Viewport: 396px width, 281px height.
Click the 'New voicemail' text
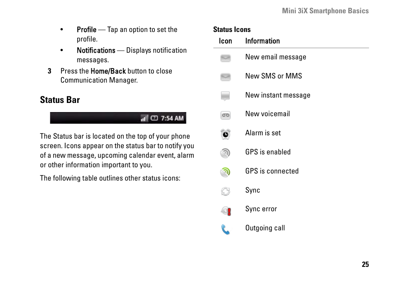[267, 114]
